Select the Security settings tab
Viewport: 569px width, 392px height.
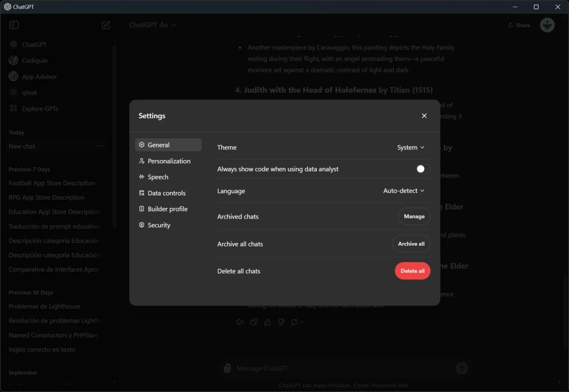159,225
